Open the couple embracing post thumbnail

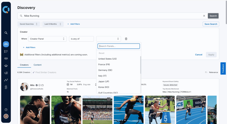pos(35,110)
